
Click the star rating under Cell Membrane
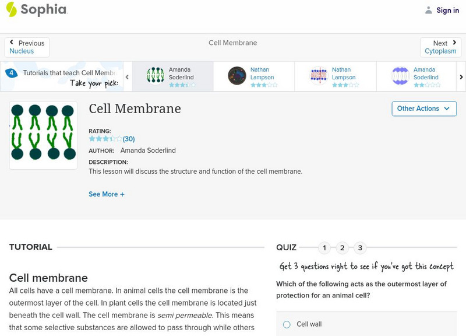pyautogui.click(x=105, y=139)
